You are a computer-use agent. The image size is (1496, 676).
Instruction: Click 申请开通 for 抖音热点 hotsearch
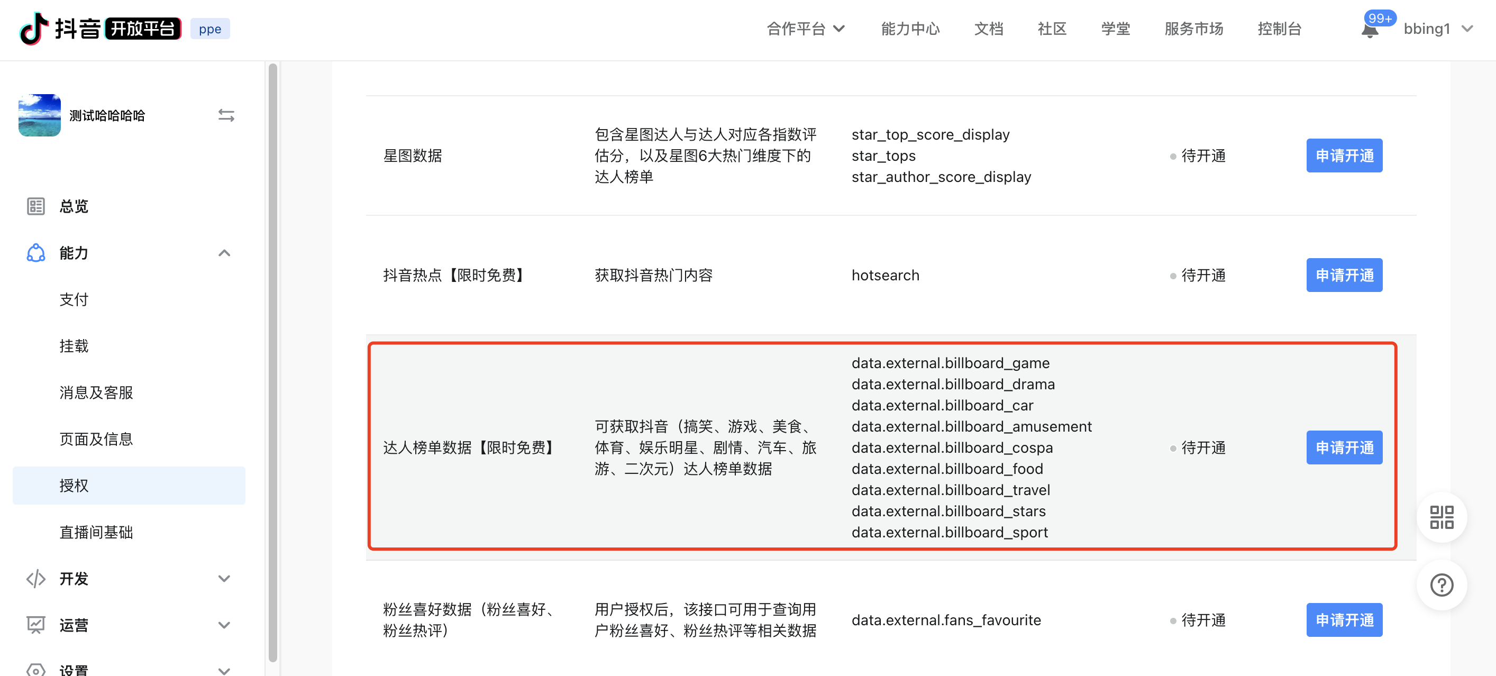[x=1344, y=275]
